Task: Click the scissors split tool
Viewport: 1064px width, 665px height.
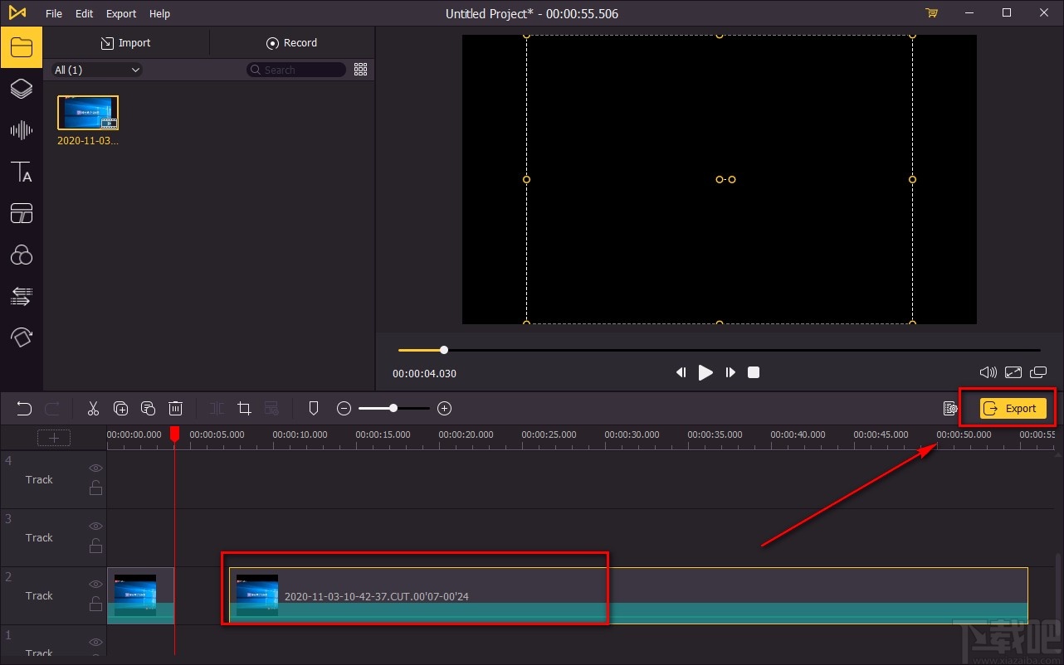Action: pos(93,408)
